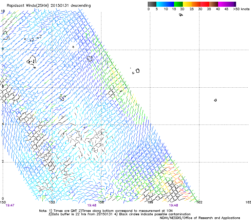Click the '5' label under the color scale
Viewport: 251px width, 220px height.
[157, 9]
